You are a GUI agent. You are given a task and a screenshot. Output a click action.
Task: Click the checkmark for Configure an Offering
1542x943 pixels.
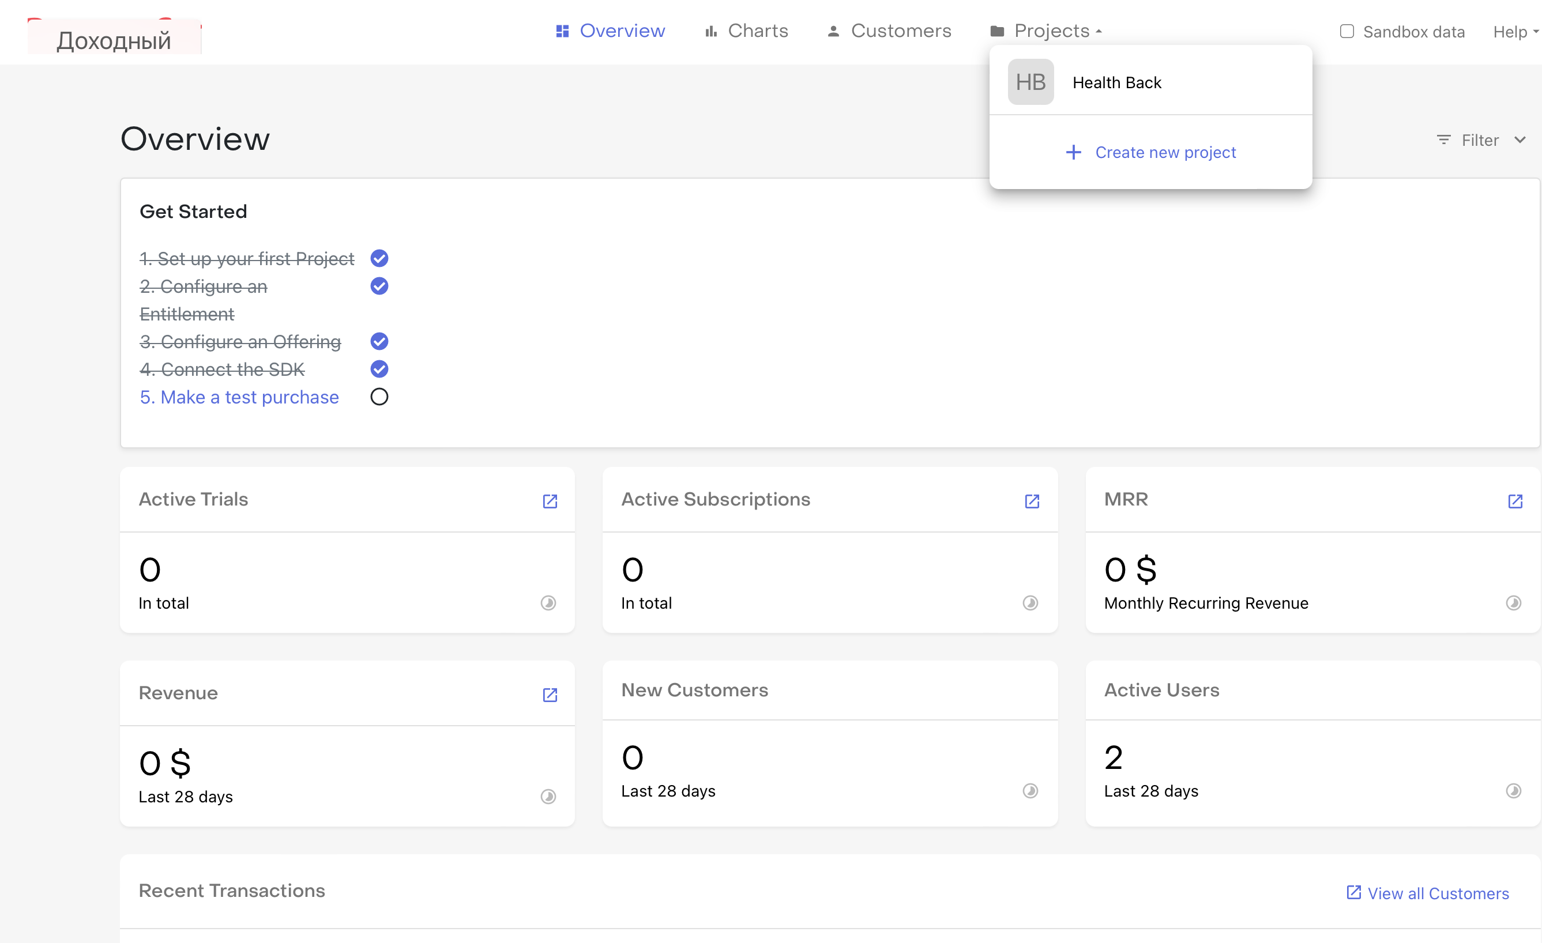coord(379,341)
